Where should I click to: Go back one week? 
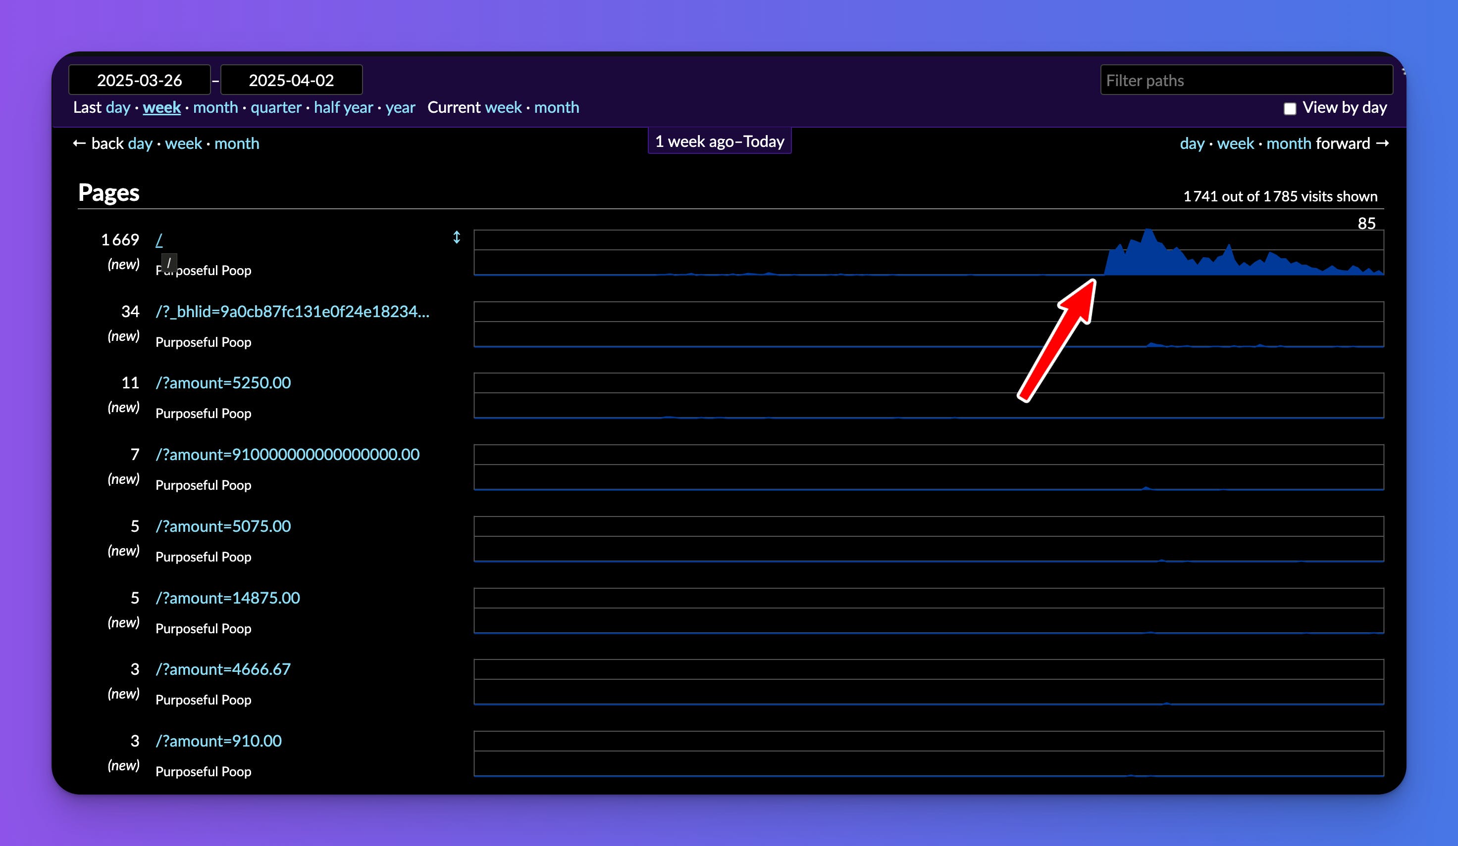[x=183, y=143]
